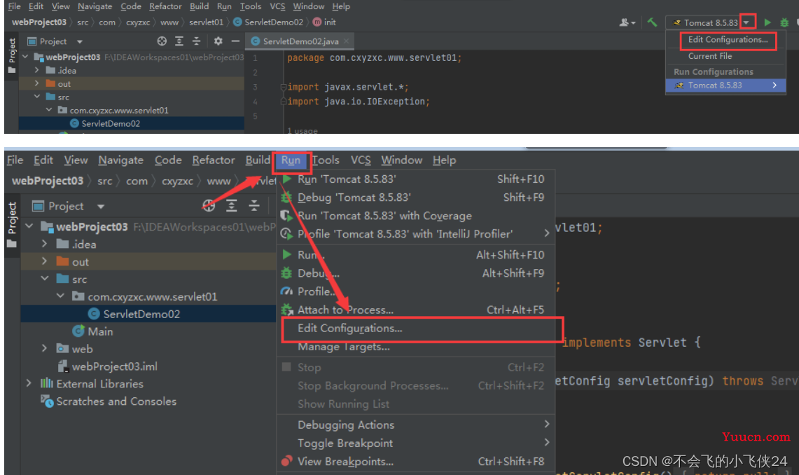Expand the out folder in the lower tree
This screenshot has width=799, height=475.
point(44,261)
